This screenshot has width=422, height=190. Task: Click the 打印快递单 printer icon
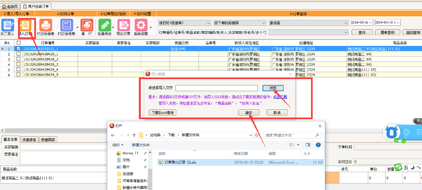pos(45,25)
